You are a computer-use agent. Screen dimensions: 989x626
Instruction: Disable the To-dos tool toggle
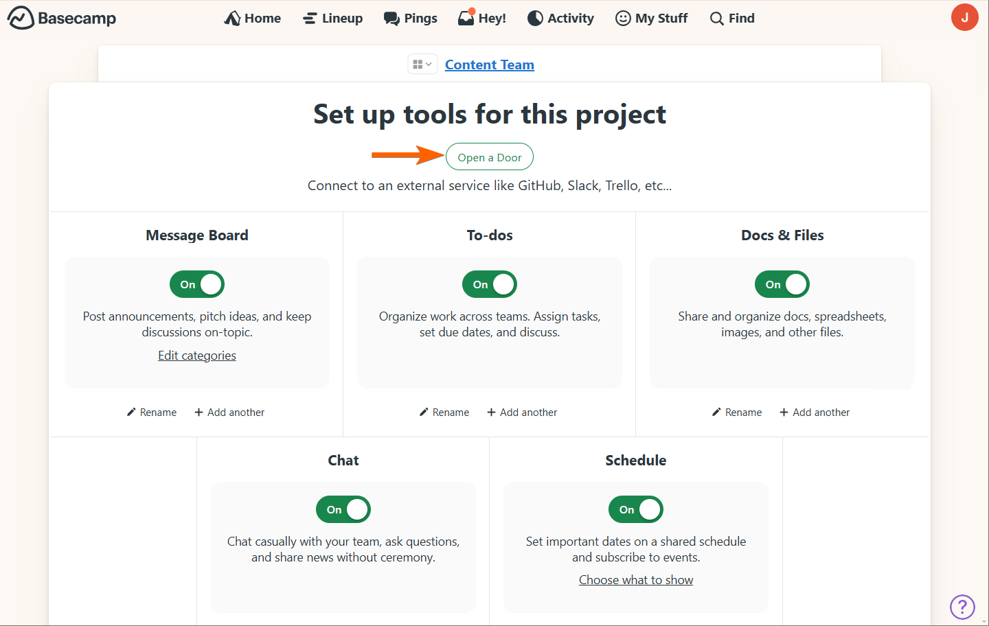pos(490,284)
